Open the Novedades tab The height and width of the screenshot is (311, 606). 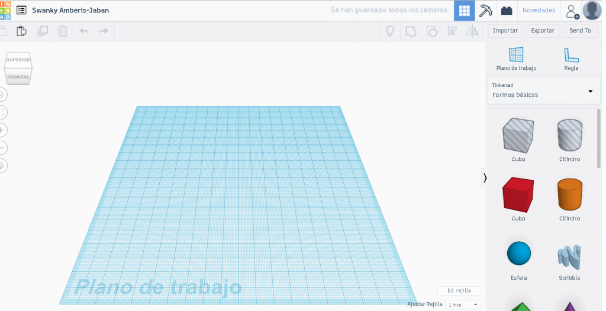click(539, 11)
